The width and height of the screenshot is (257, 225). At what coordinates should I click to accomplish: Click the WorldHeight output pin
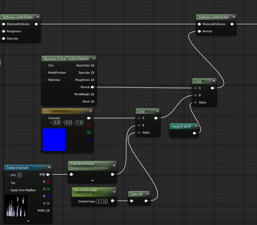point(93,94)
